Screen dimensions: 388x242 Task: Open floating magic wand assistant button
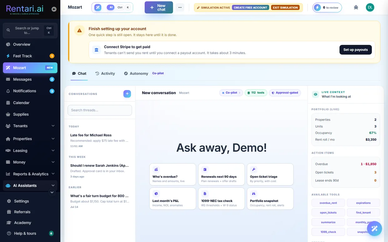click(374, 229)
